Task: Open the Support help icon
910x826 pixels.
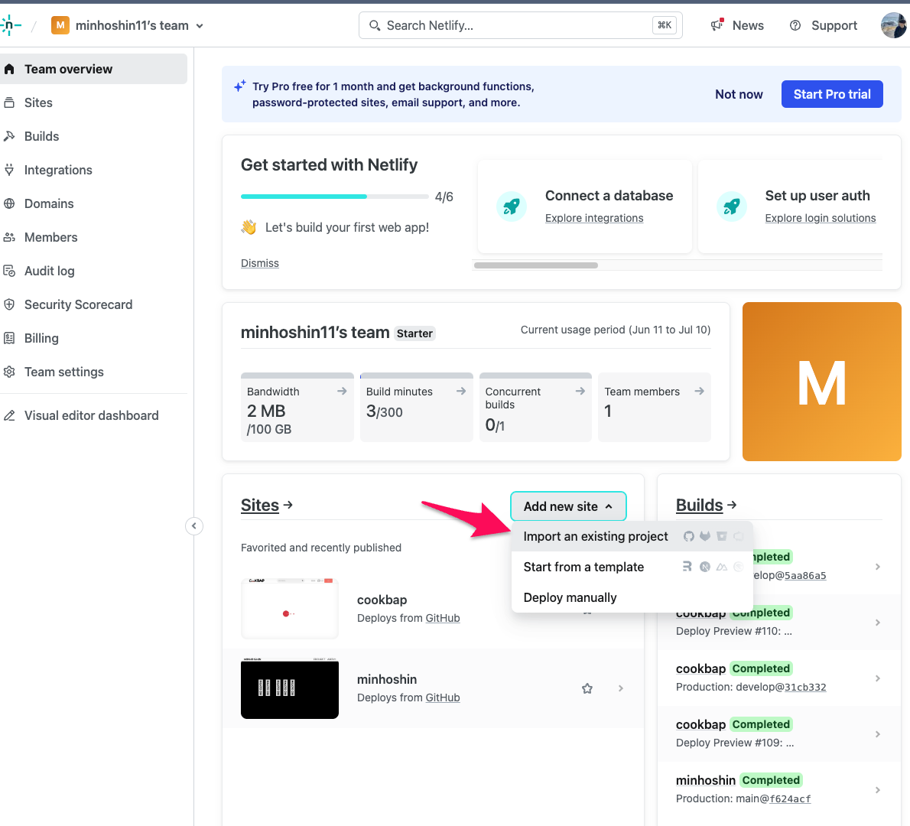Action: point(795,25)
